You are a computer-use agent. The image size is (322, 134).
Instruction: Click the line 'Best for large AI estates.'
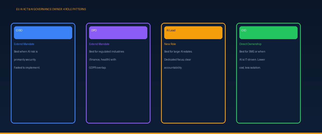point(178,51)
